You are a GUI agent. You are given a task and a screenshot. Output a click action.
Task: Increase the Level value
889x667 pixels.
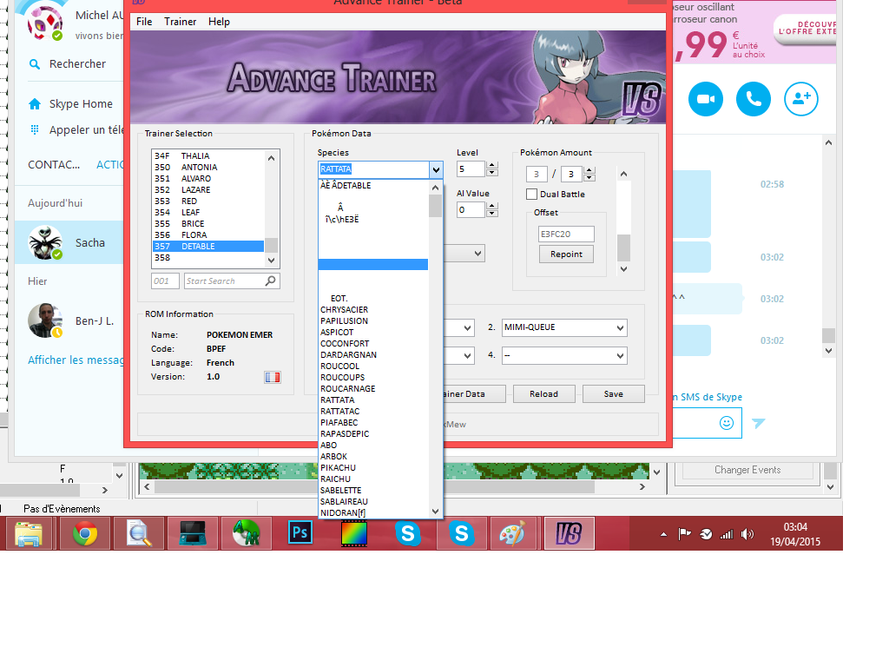click(x=492, y=165)
